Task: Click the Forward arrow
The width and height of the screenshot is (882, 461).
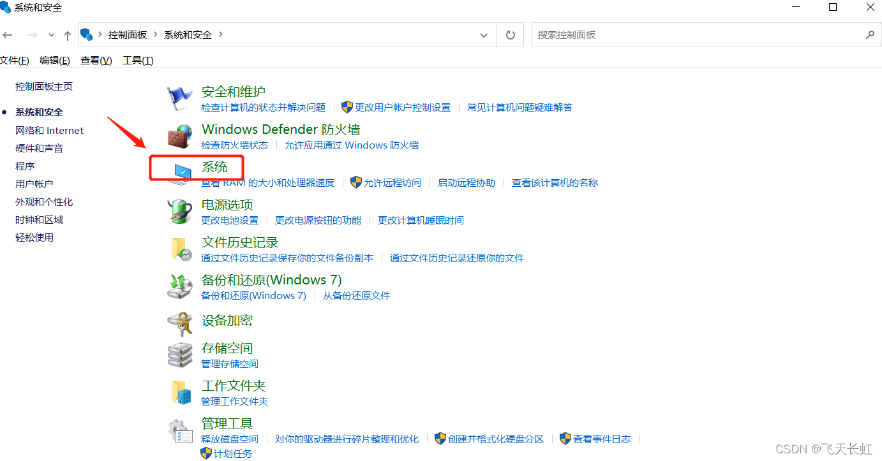Action: 32,35
